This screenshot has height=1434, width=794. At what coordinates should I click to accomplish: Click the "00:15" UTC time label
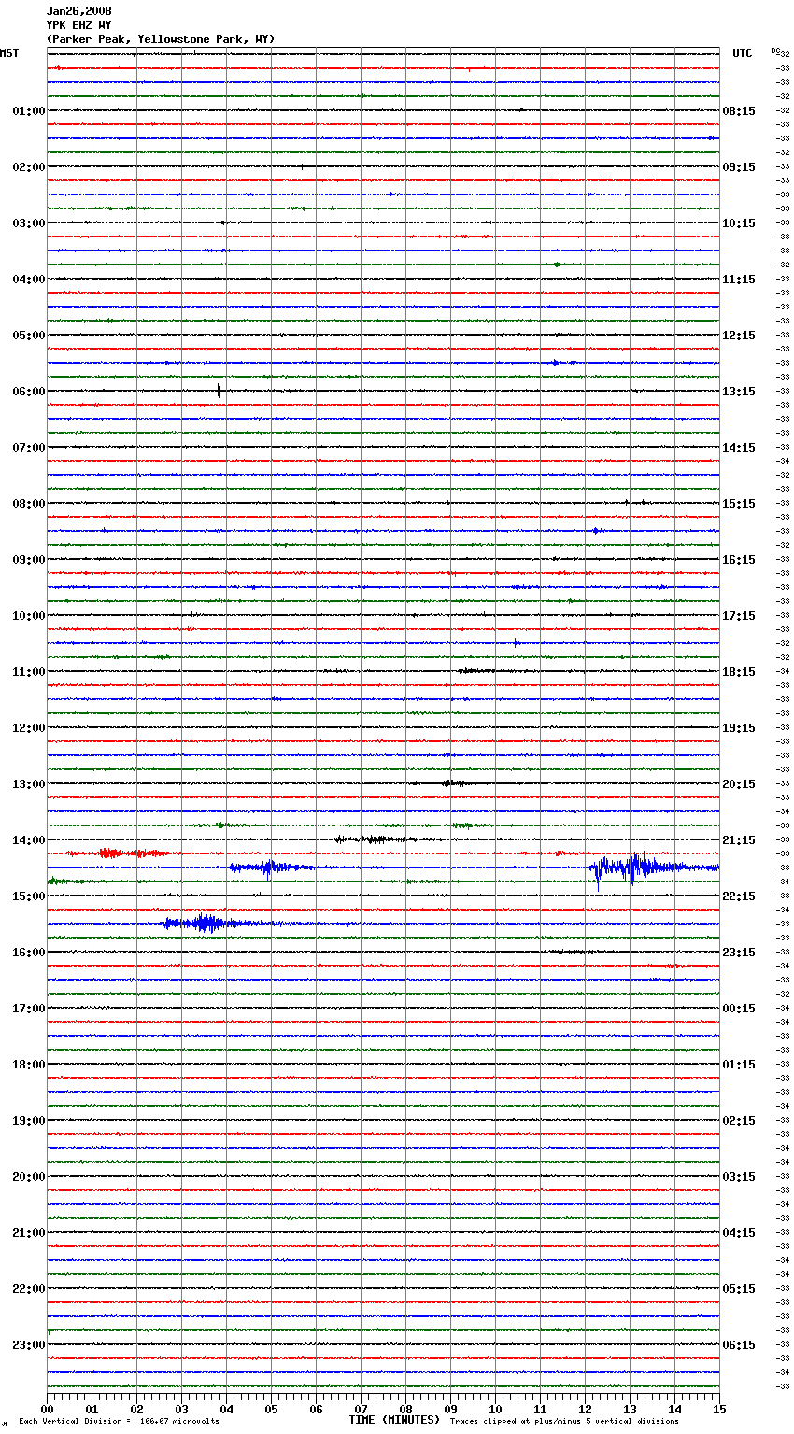click(739, 1009)
